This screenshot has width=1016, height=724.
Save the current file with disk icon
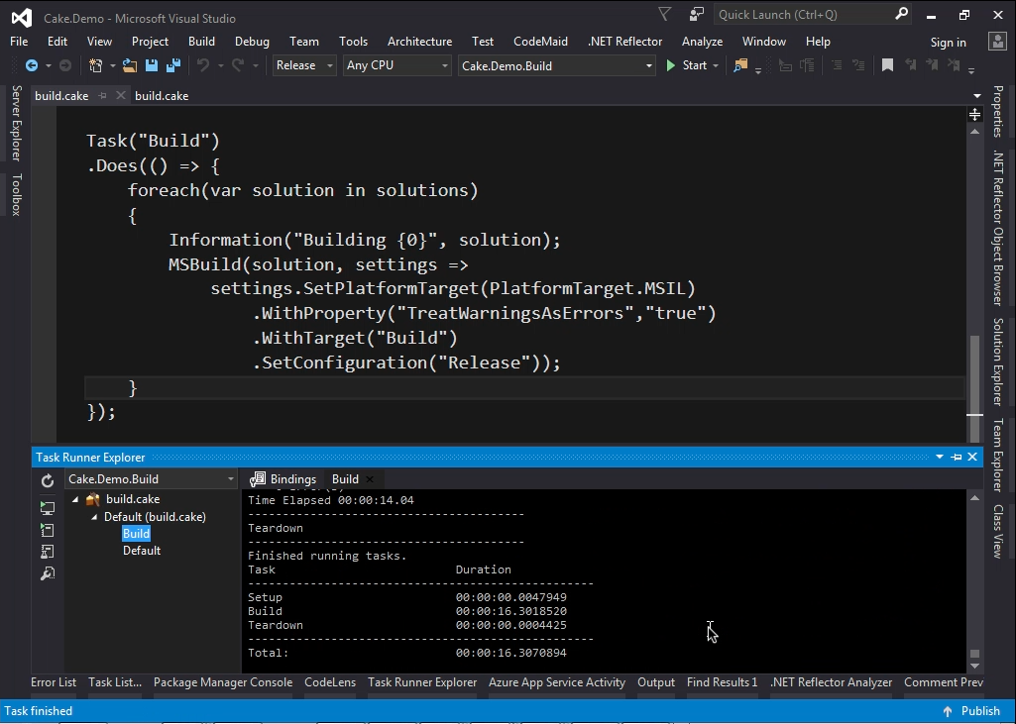coord(152,65)
